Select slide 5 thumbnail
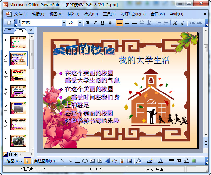 point(18,108)
